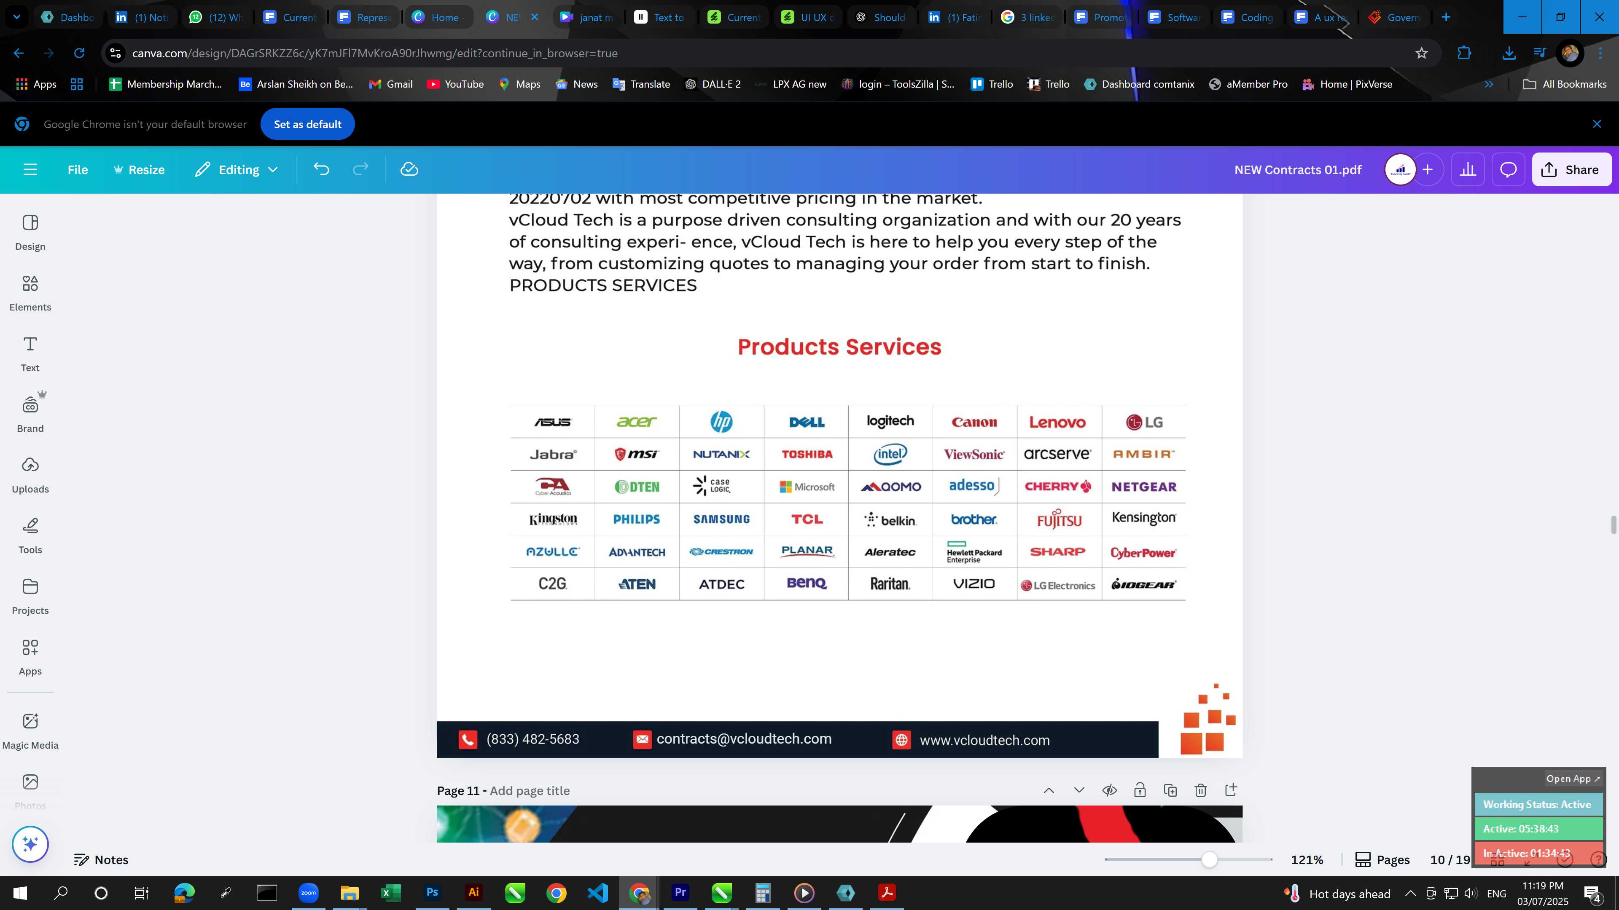Viewport: 1619px width, 910px height.
Task: Click the Windows Start button
Action: pos(20,892)
